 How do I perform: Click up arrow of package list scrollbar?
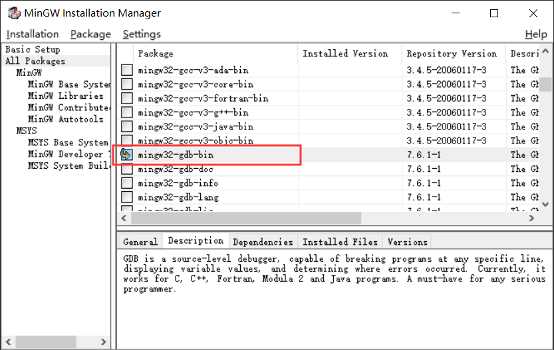[545, 51]
